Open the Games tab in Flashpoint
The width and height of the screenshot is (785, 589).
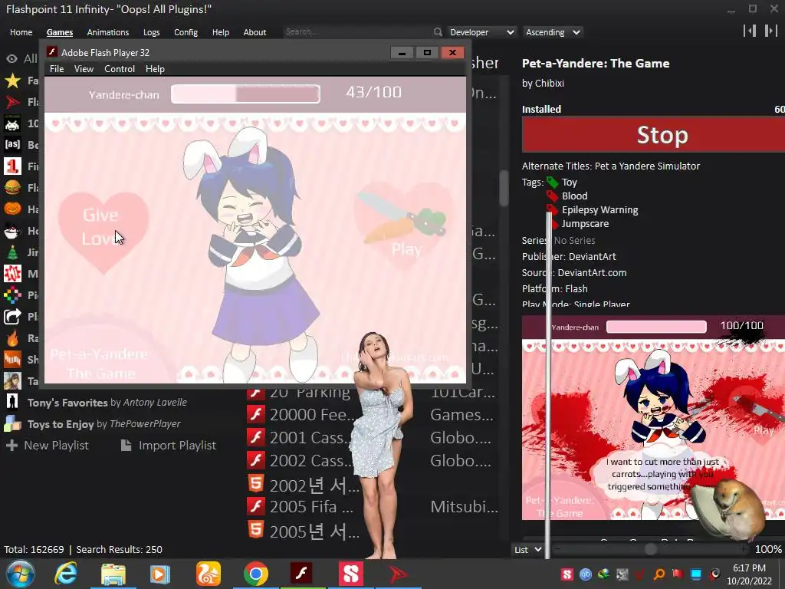click(x=60, y=32)
